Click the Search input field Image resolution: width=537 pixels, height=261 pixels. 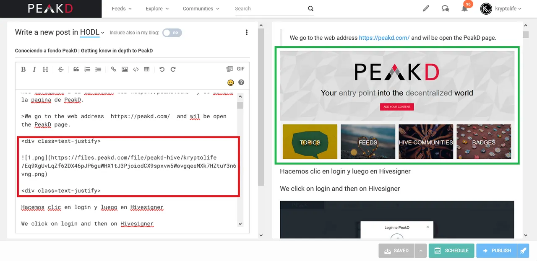point(269,8)
